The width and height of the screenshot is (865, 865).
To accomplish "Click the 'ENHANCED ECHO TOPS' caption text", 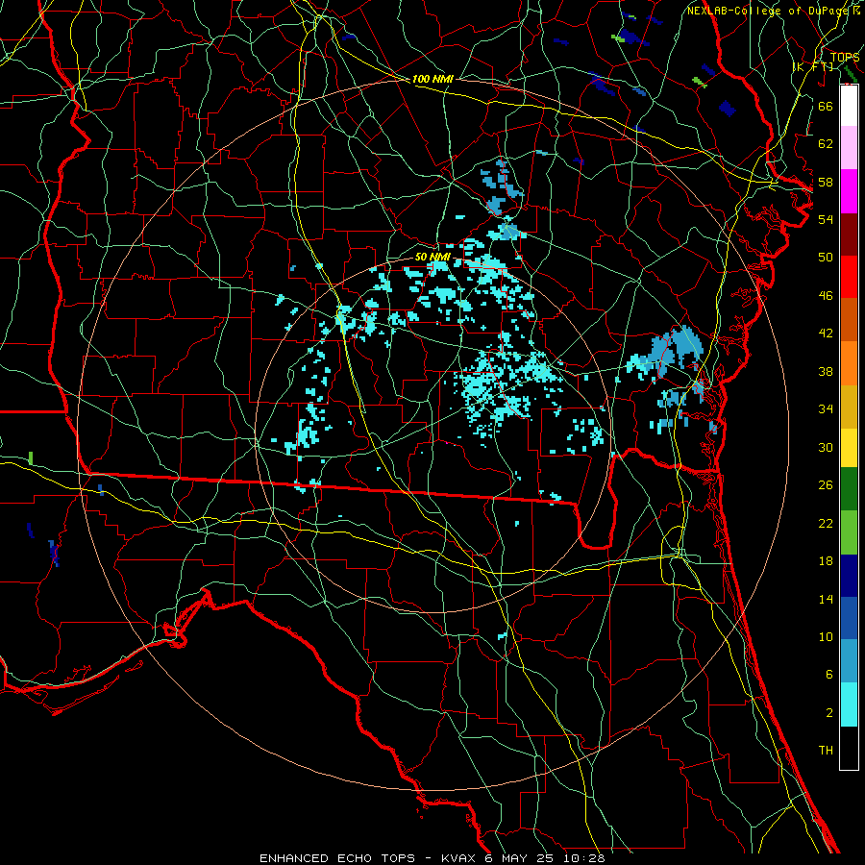I will [x=336, y=858].
